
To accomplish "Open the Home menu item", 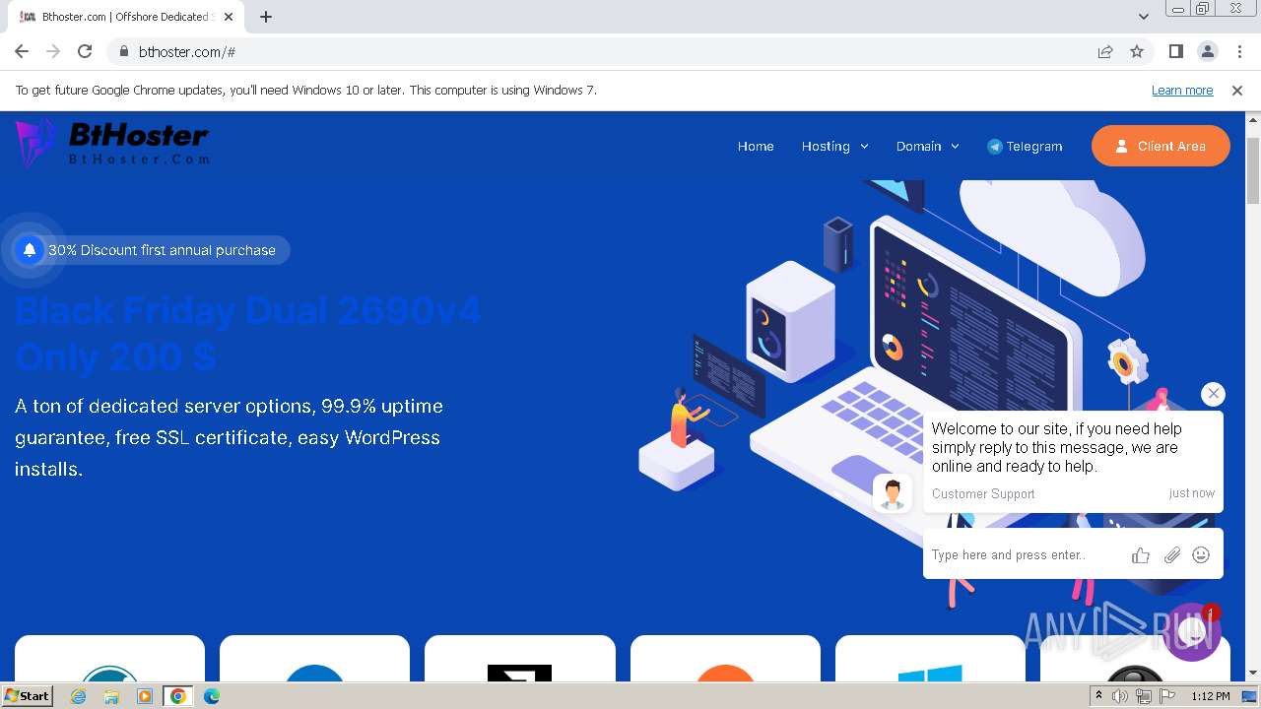I will 756,146.
